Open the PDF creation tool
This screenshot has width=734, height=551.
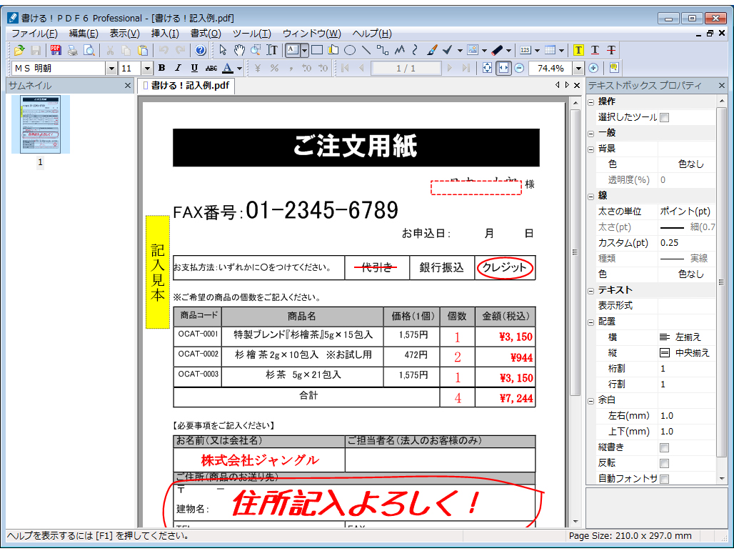tap(55, 49)
